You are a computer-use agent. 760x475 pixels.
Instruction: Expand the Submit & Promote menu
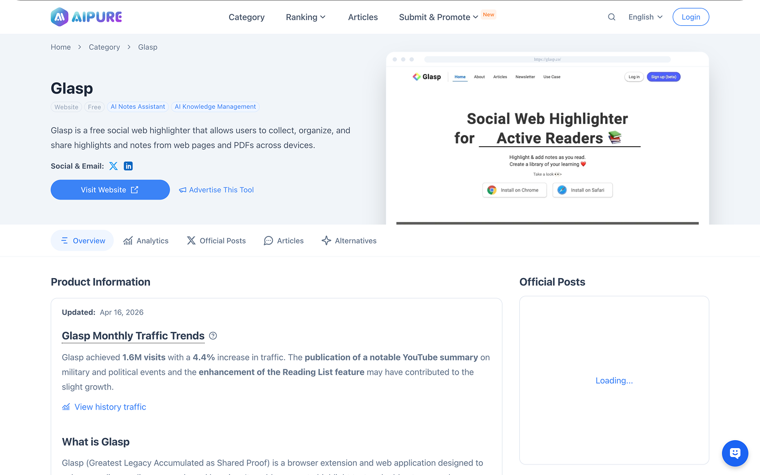(439, 17)
